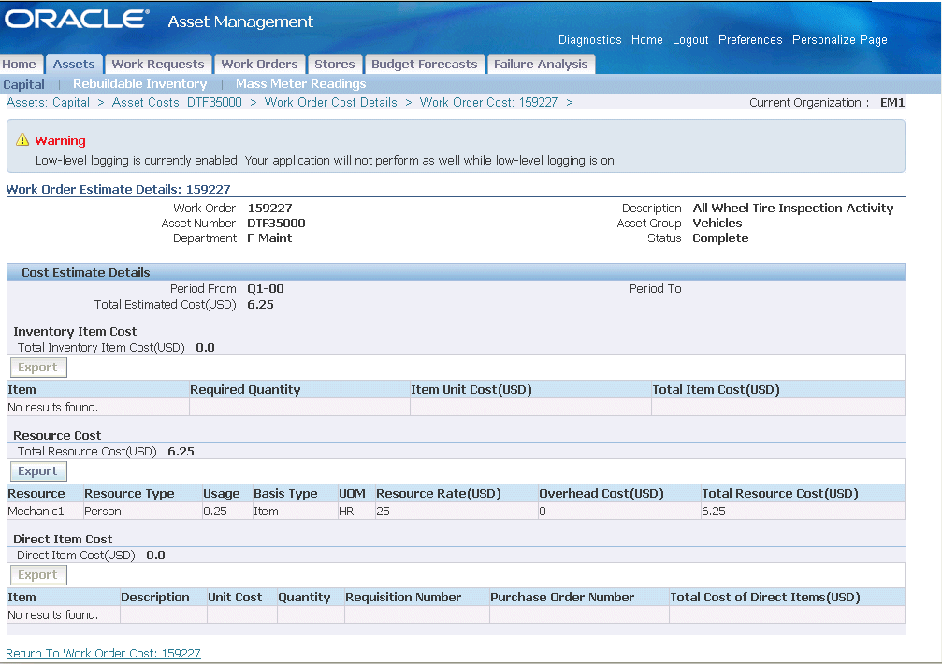Open Work Order Cost Details breadcrumb
The image size is (942, 664).
point(331,103)
